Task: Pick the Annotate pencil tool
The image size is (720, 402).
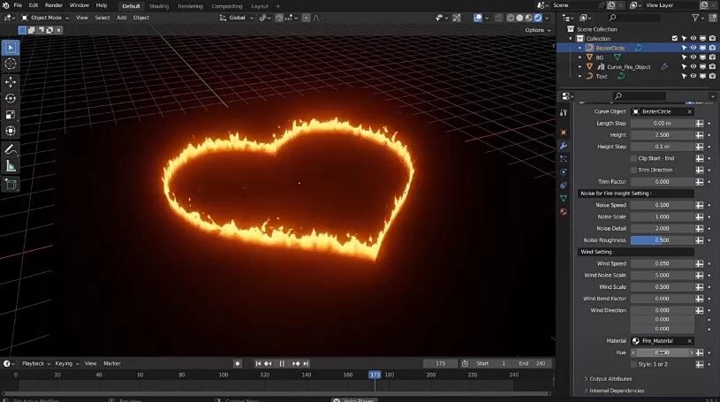Action: point(11,149)
